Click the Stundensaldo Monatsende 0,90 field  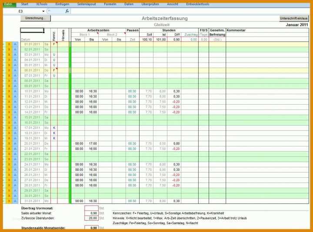[91, 228]
